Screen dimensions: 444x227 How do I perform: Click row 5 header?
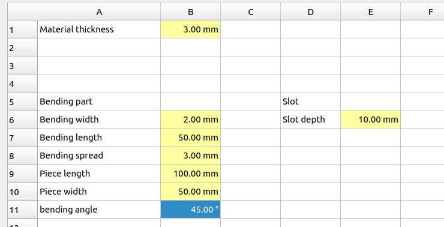click(x=22, y=101)
